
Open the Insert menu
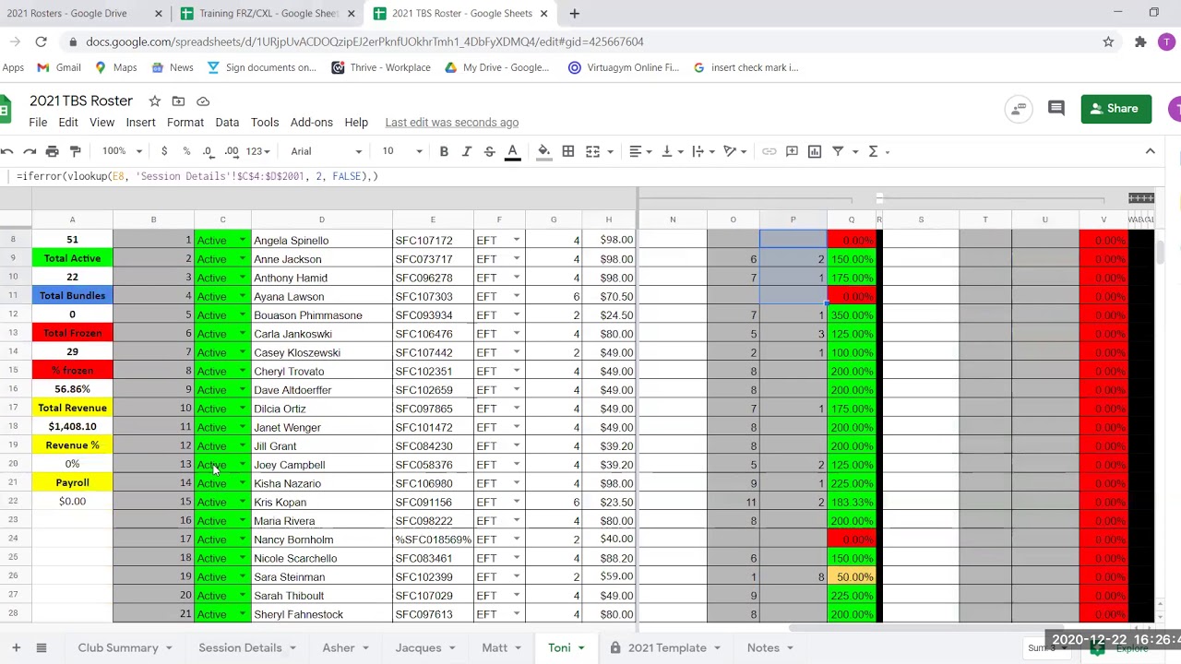[140, 123]
